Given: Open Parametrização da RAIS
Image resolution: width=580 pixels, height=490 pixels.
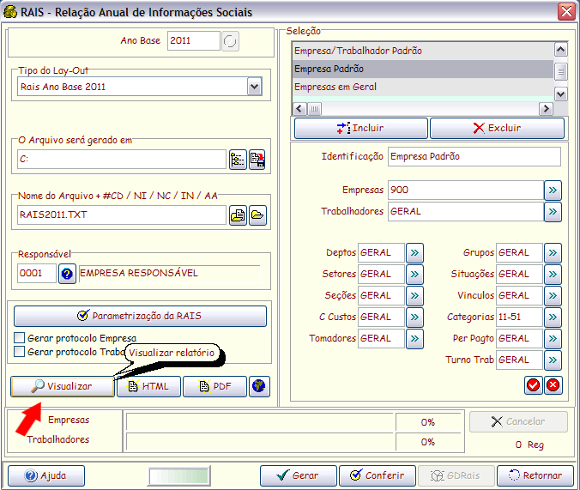Looking at the screenshot, I should click(x=140, y=316).
